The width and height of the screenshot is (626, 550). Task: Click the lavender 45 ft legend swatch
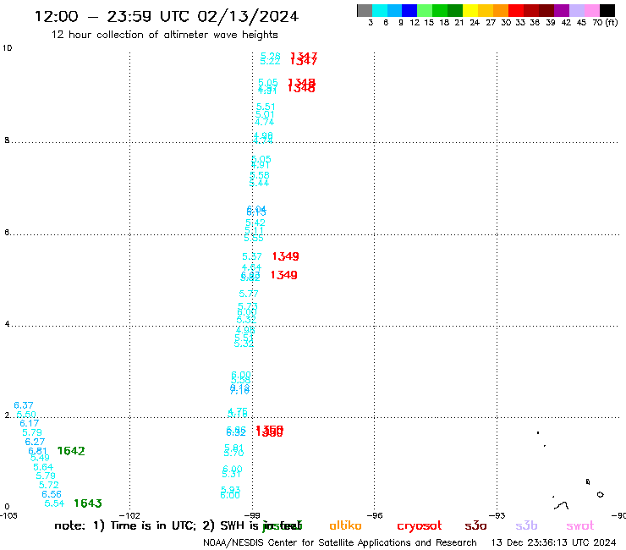click(576, 10)
